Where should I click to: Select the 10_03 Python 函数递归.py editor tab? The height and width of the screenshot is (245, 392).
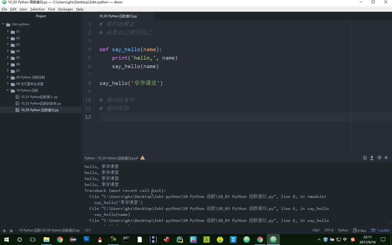(118, 16)
